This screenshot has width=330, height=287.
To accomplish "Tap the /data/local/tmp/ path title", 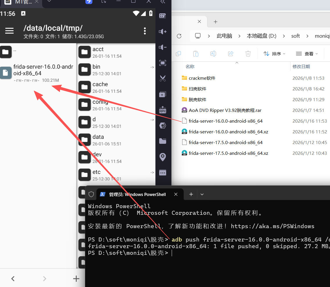I will pyautogui.click(x=53, y=28).
